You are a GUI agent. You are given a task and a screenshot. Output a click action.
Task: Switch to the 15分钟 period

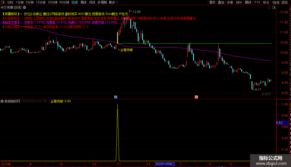(x=41, y=2)
